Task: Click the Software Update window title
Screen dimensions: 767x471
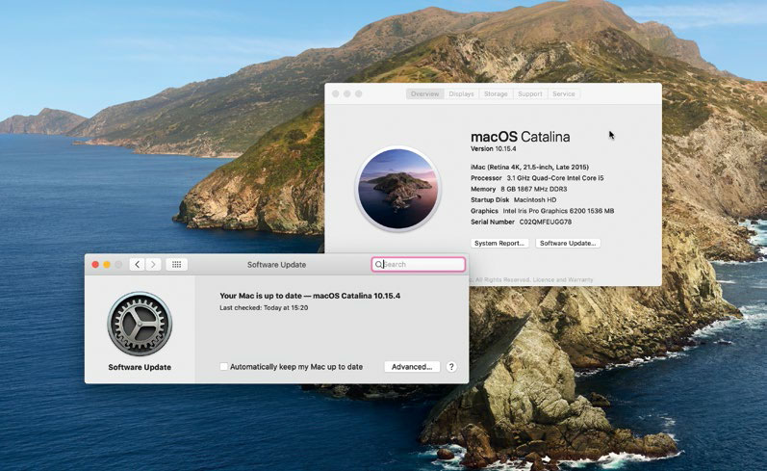Action: [276, 264]
